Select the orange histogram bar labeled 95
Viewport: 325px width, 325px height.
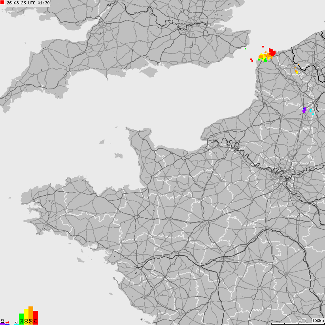click(x=31, y=316)
